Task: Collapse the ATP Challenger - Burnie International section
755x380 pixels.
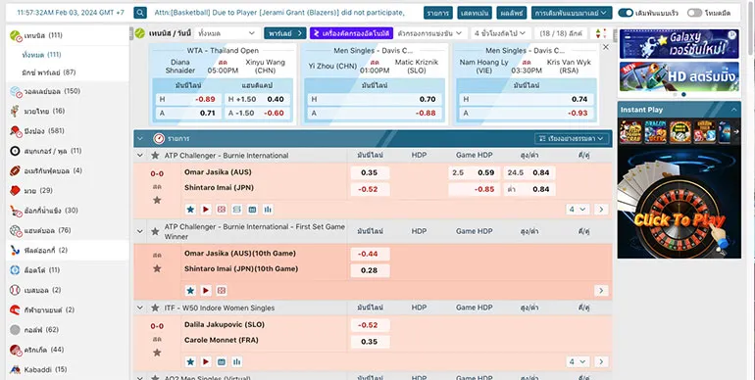Action: tap(140, 156)
